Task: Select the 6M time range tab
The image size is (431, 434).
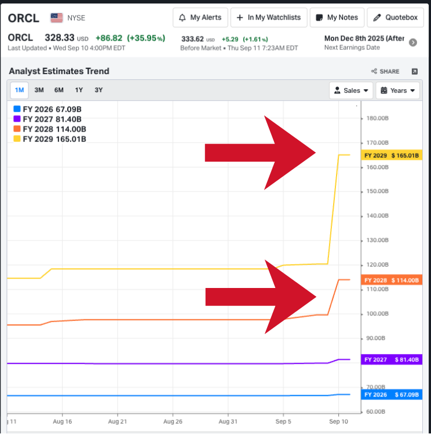Action: tap(59, 90)
